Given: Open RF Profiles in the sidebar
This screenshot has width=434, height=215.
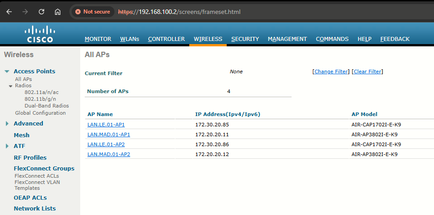Looking at the screenshot, I should (x=30, y=157).
